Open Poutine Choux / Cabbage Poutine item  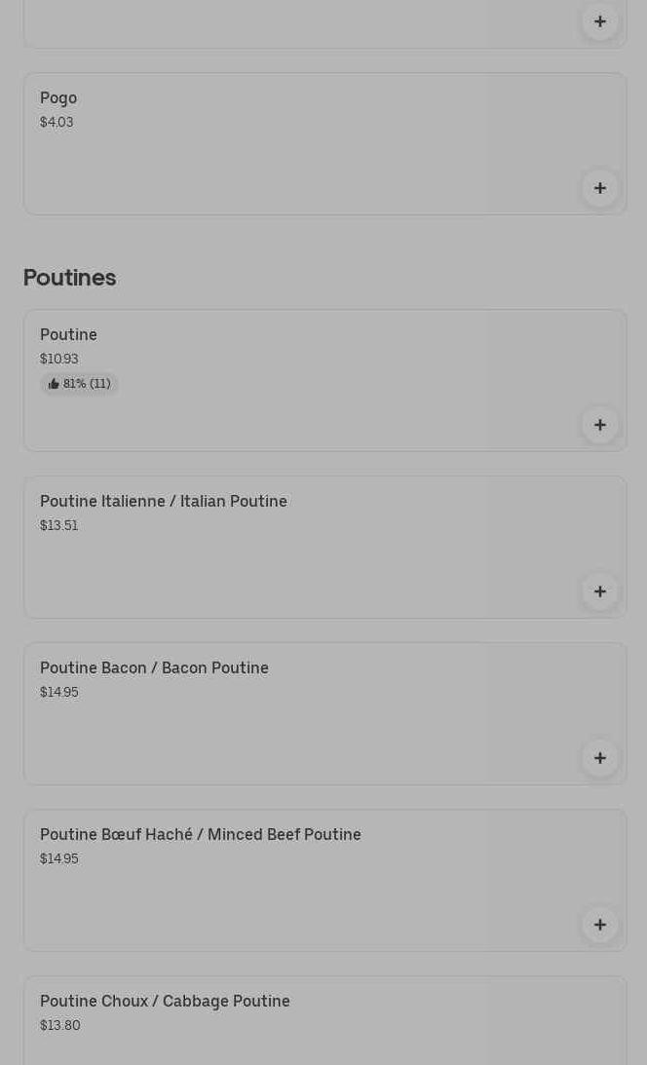165,1002
